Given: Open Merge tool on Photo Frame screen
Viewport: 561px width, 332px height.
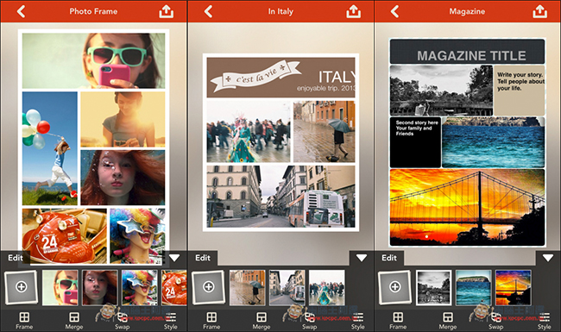Looking at the screenshot, I should click(x=74, y=321).
